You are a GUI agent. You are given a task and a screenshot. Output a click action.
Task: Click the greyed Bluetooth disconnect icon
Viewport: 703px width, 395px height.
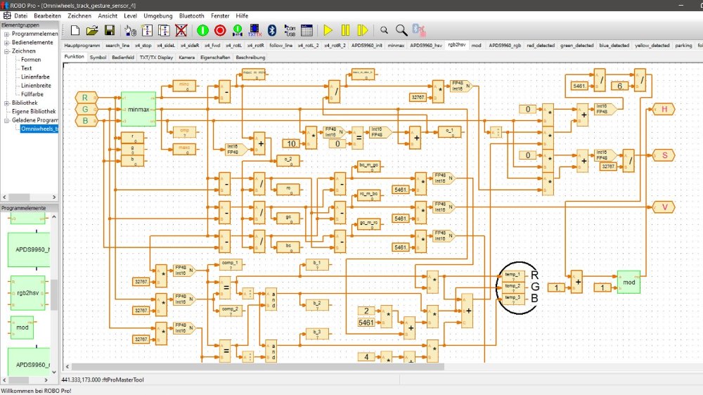tap(419, 30)
